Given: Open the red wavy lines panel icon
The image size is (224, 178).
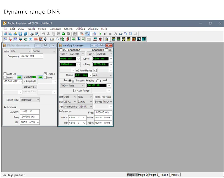Looking at the screenshot, I should (36, 39).
